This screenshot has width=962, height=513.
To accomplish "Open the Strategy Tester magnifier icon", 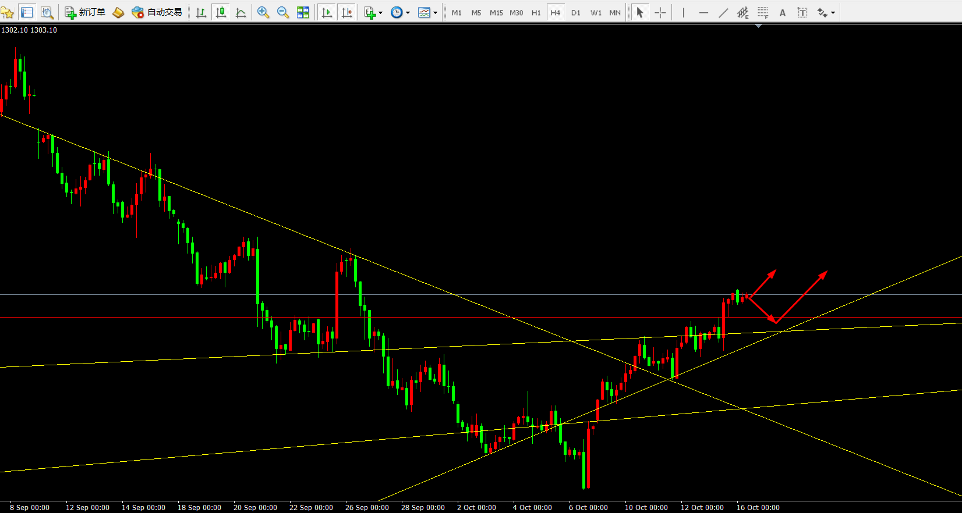I will (x=47, y=12).
